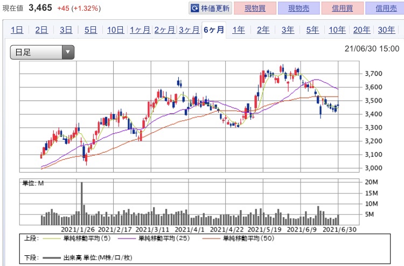Click the arrow of the 日足 dropdown
This screenshot has height=266, width=404.
coord(68,53)
